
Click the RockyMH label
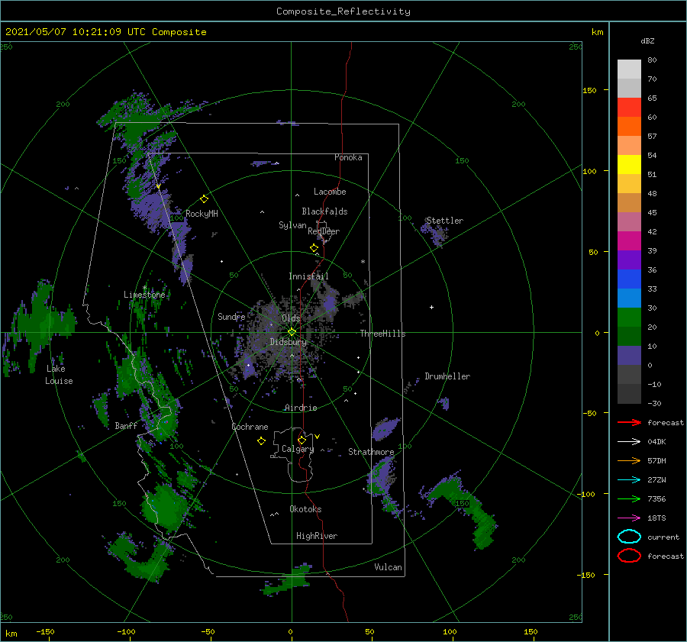click(x=202, y=214)
